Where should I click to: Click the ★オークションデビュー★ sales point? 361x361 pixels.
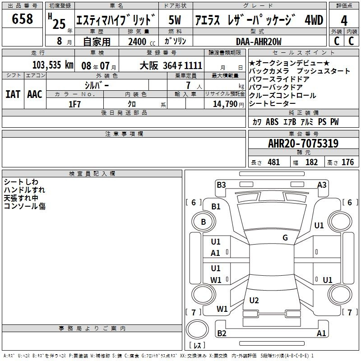[x=289, y=63]
